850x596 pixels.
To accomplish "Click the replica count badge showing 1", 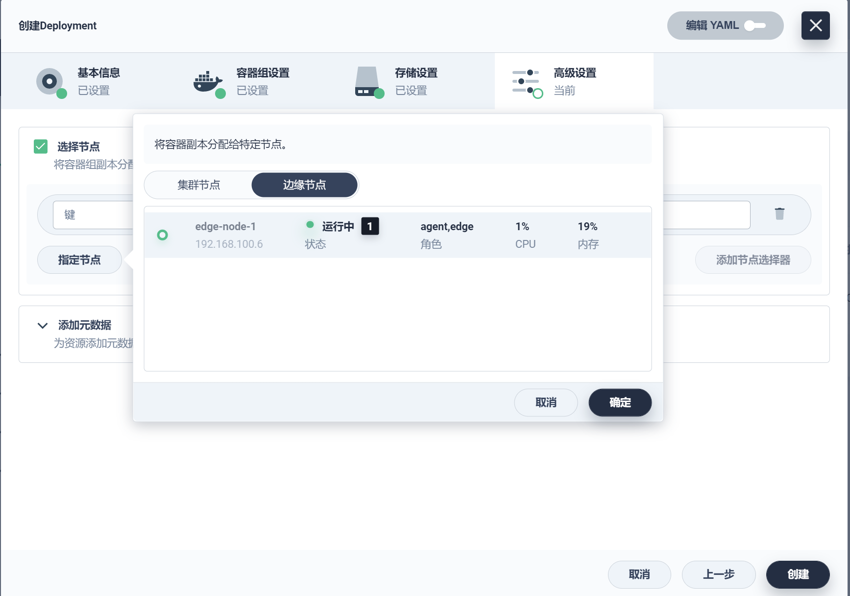I will click(x=370, y=226).
